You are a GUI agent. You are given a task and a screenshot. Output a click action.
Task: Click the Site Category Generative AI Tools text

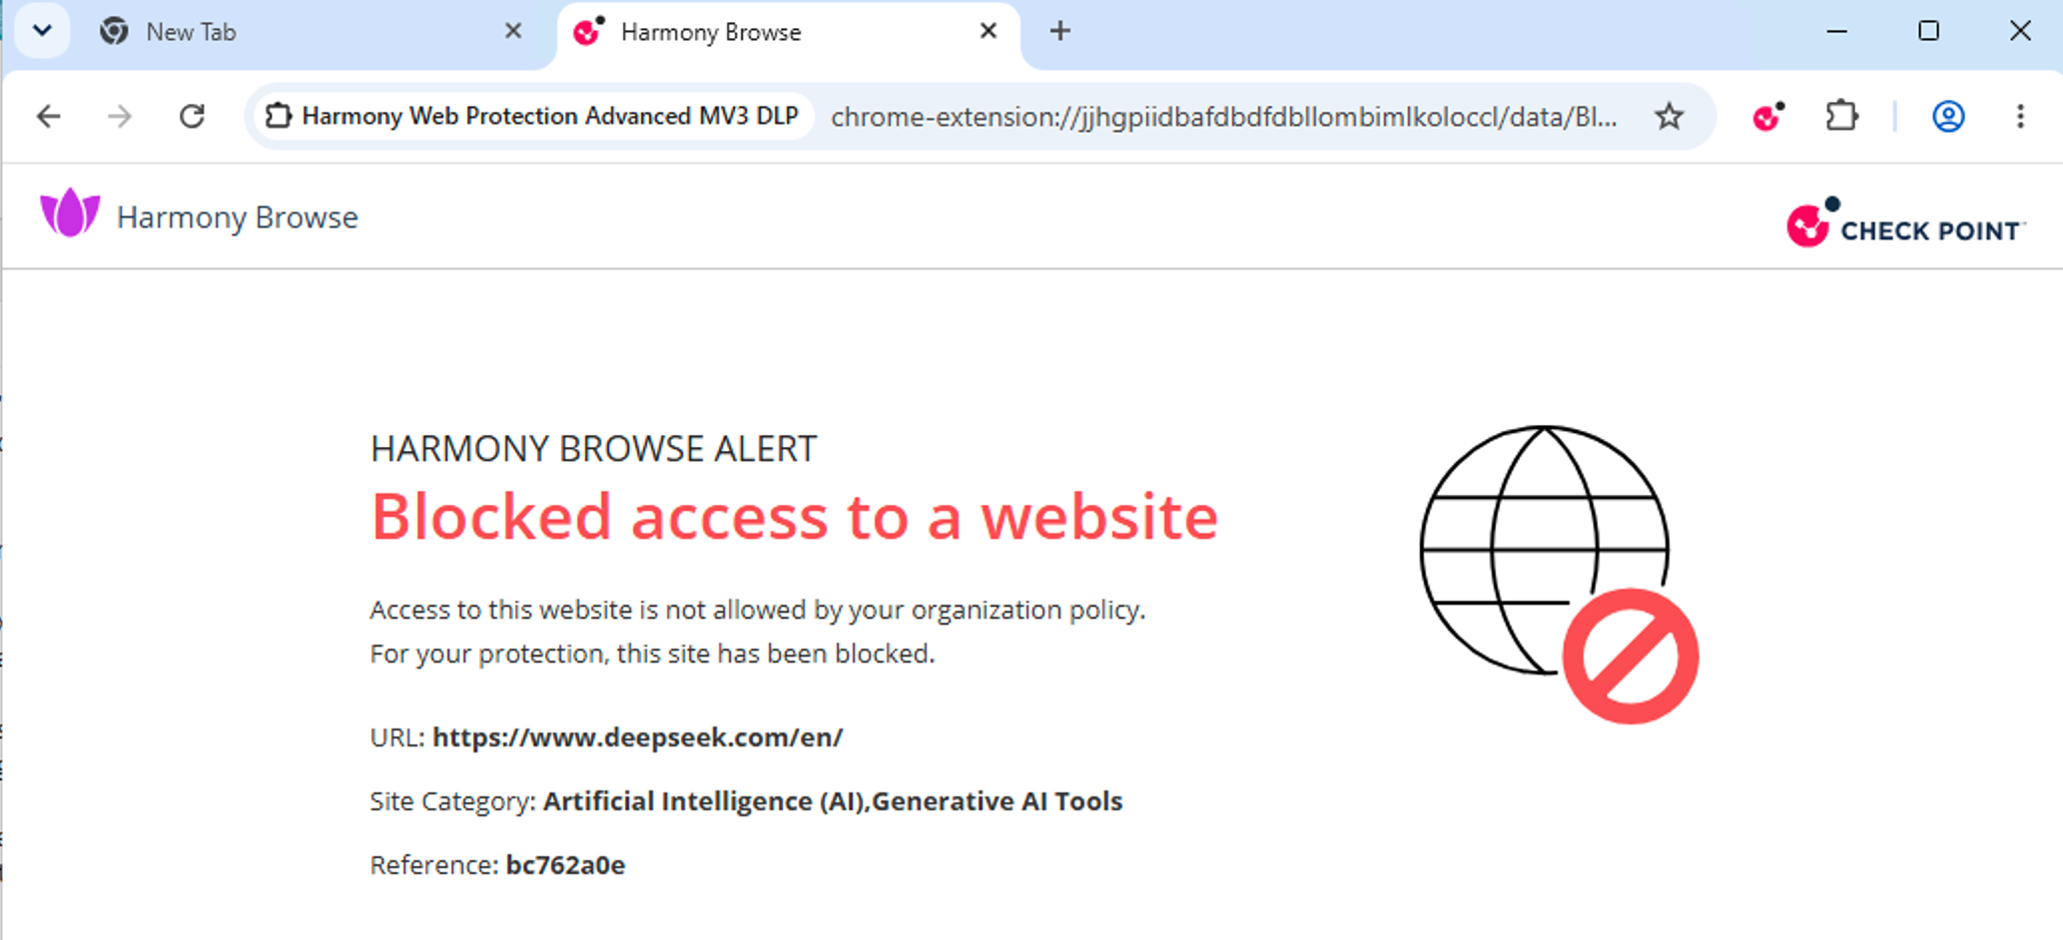coord(833,801)
